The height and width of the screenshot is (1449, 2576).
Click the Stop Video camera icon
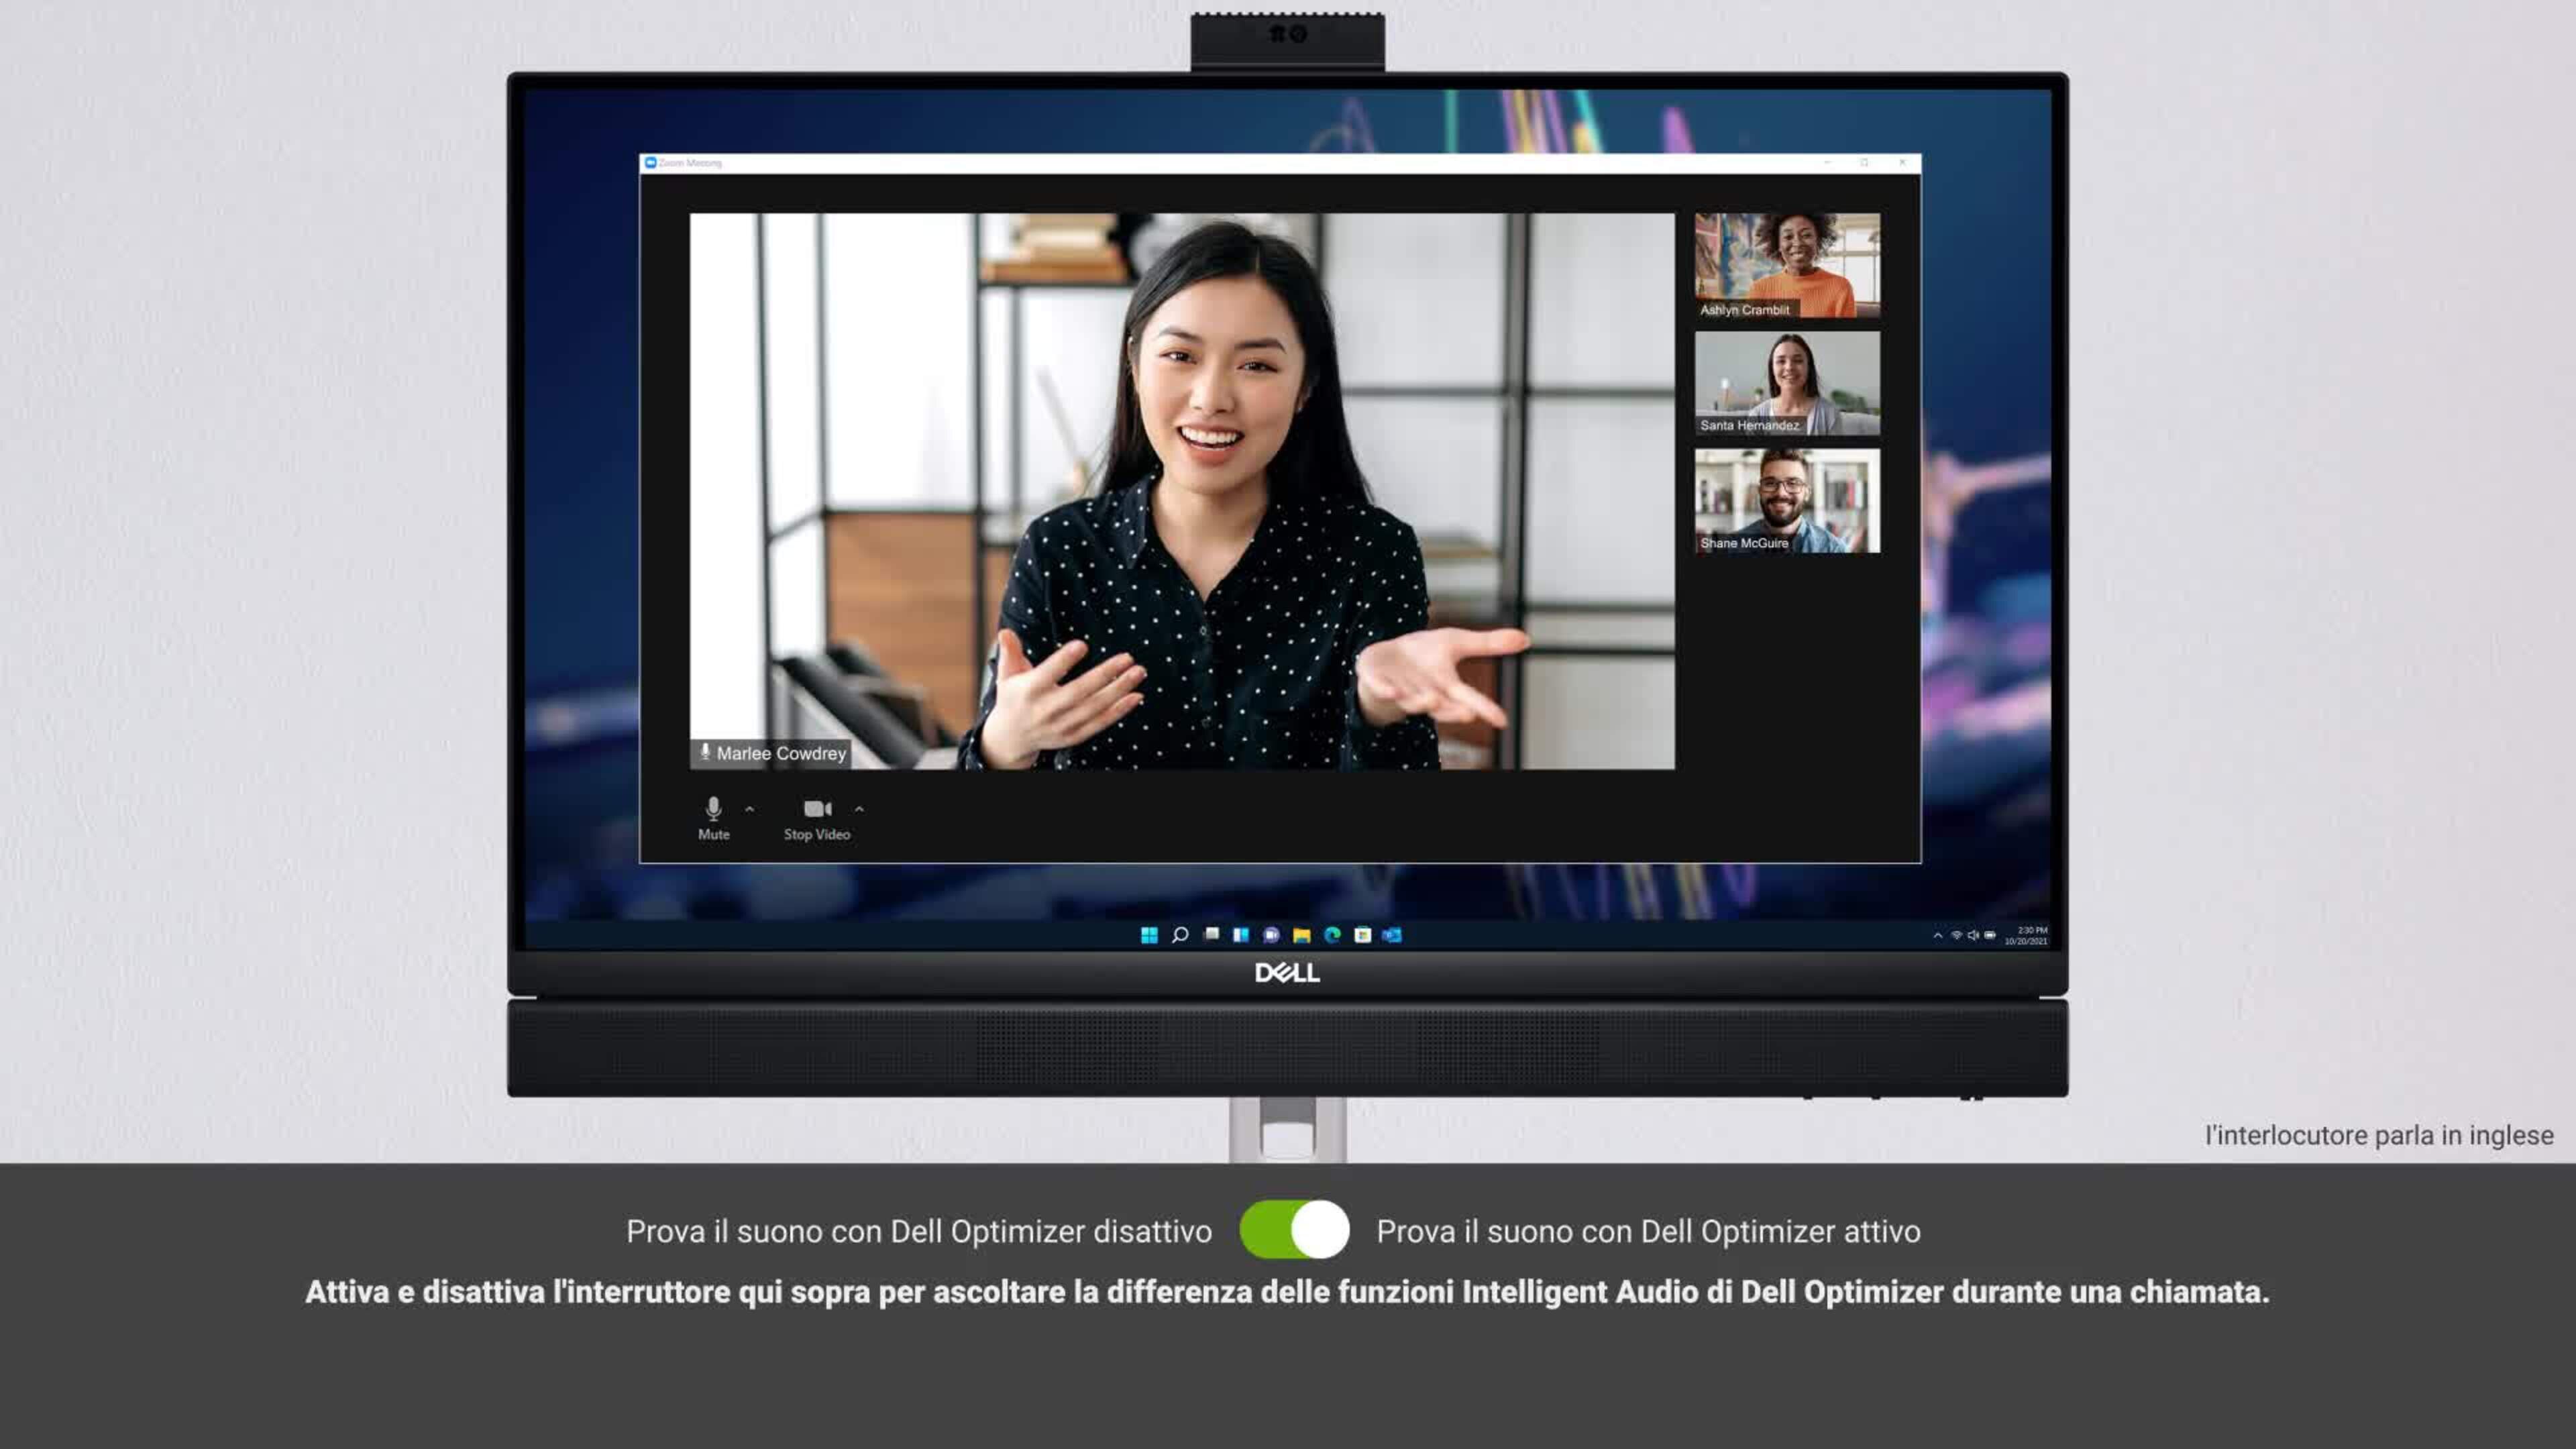pos(817,808)
